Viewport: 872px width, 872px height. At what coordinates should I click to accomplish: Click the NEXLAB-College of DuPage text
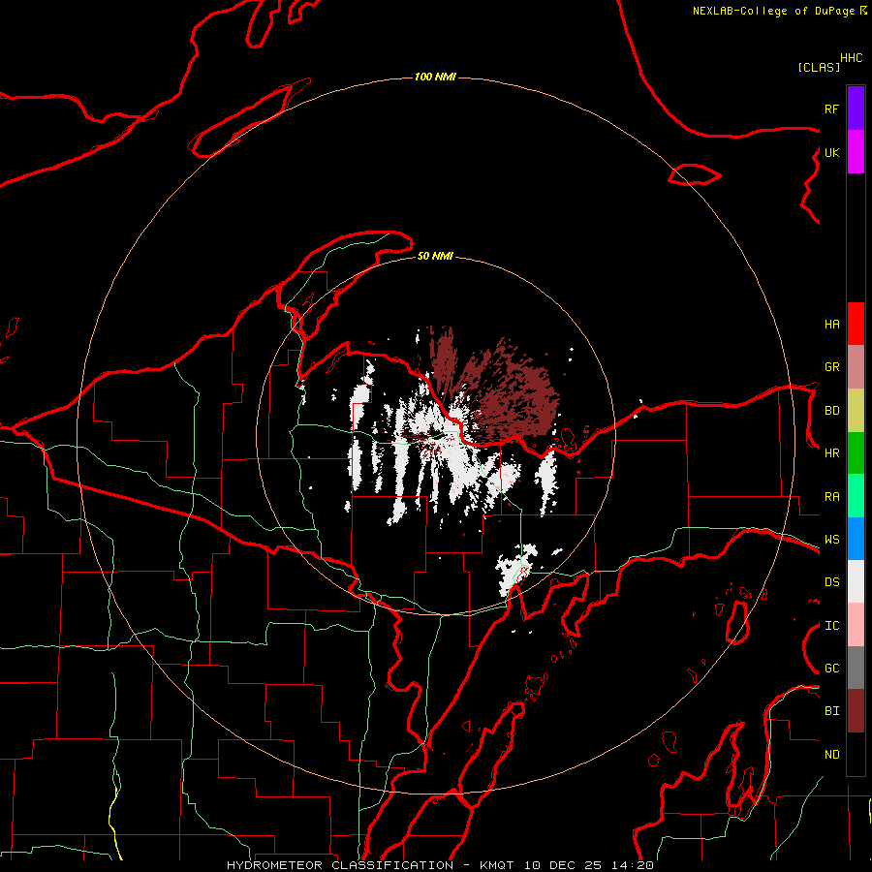(773, 11)
